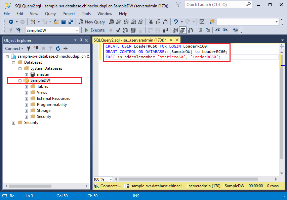The width and height of the screenshot is (287, 200).
Task: Expand the External Resources folder
Action: (26, 99)
